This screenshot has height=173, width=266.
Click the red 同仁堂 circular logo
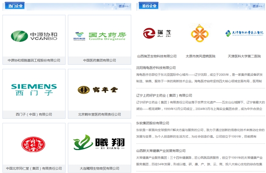pyautogui.click(x=34, y=143)
